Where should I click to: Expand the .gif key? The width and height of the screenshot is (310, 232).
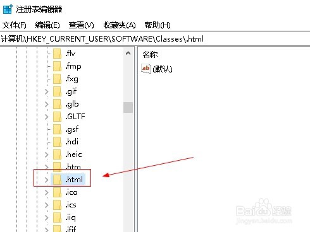(x=47, y=91)
